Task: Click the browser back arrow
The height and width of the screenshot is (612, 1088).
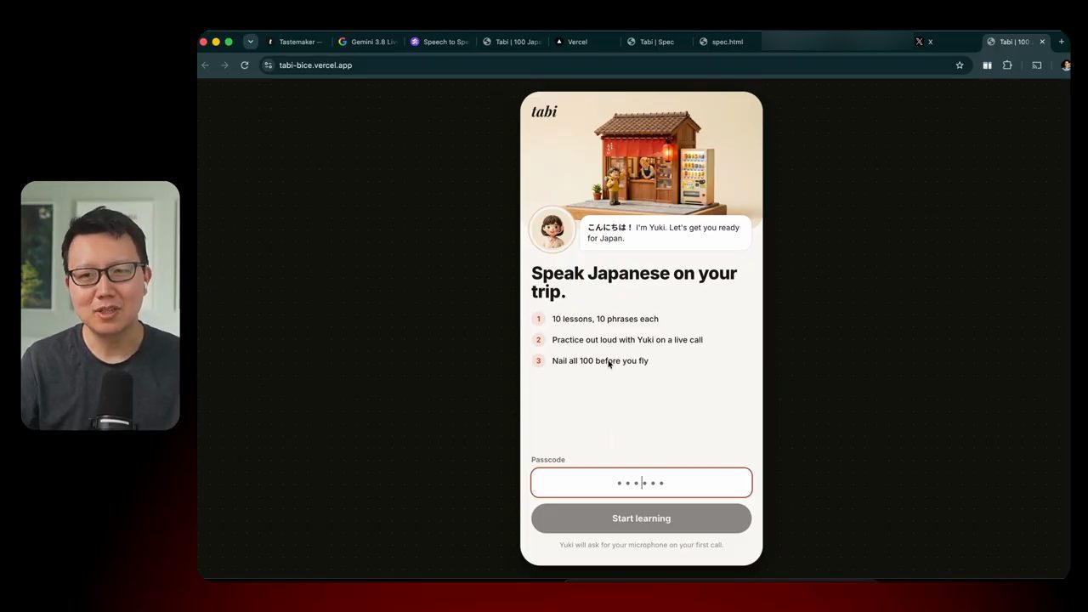Action: click(205, 65)
